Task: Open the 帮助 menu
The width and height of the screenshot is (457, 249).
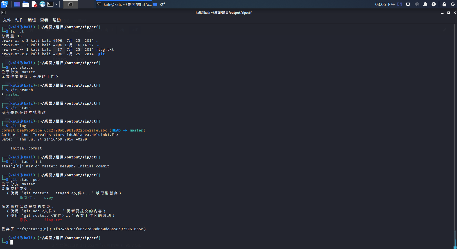Action: pos(57,20)
